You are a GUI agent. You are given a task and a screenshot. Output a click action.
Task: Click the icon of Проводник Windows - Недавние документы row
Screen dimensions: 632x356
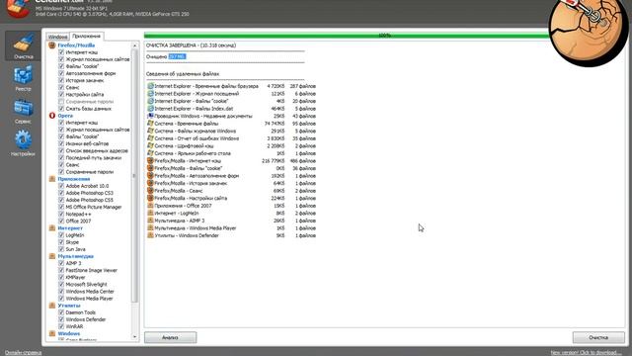point(150,116)
